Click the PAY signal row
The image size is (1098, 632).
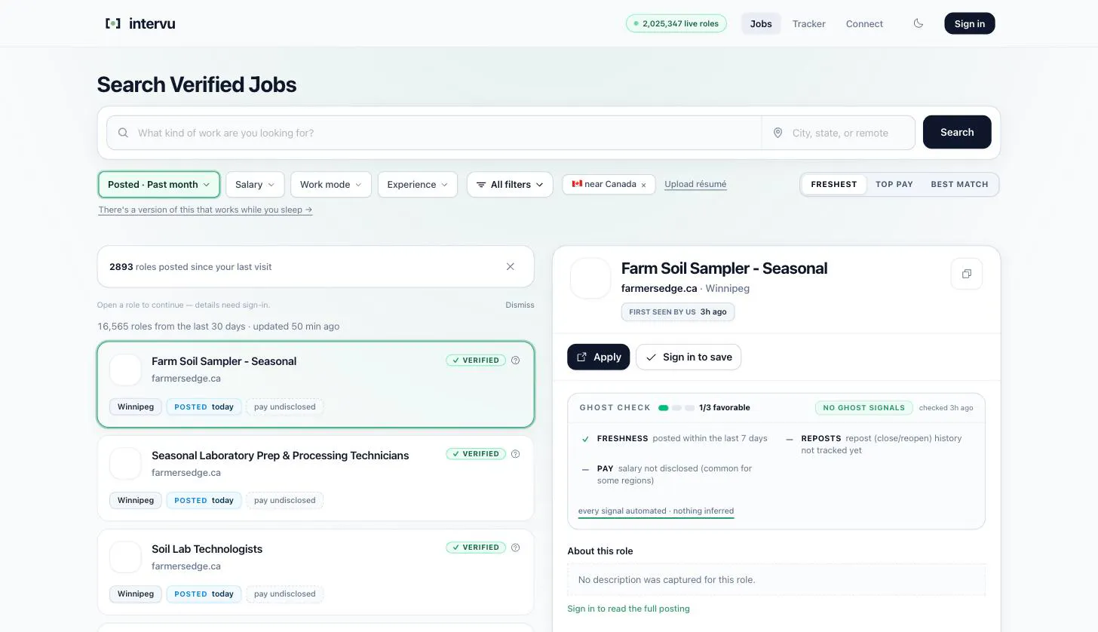point(673,474)
